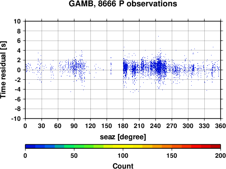Click the y-axis tick label -10
This screenshot has width=226, height=169.
(x=16, y=119)
